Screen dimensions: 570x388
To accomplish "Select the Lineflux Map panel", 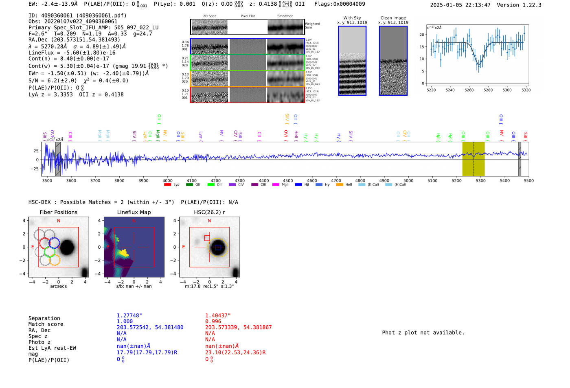I will (134, 247).
